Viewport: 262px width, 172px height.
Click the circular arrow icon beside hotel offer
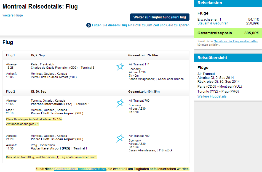(x=89, y=25)
